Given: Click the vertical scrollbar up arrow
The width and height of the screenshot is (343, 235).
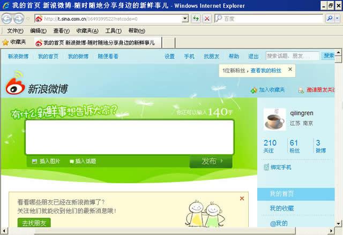Looking at the screenshot, I should point(338,52).
